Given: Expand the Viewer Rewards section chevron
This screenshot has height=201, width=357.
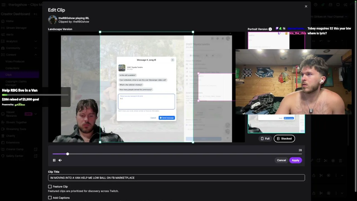Looking at the screenshot, I should tap(35, 114).
